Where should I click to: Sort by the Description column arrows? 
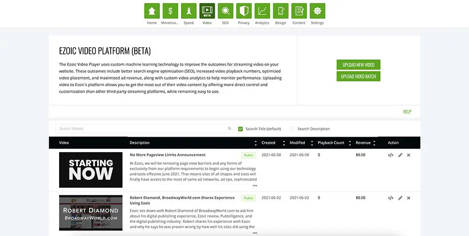(x=256, y=143)
